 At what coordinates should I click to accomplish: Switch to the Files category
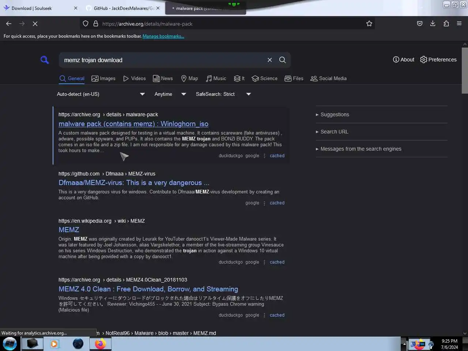[x=294, y=78]
